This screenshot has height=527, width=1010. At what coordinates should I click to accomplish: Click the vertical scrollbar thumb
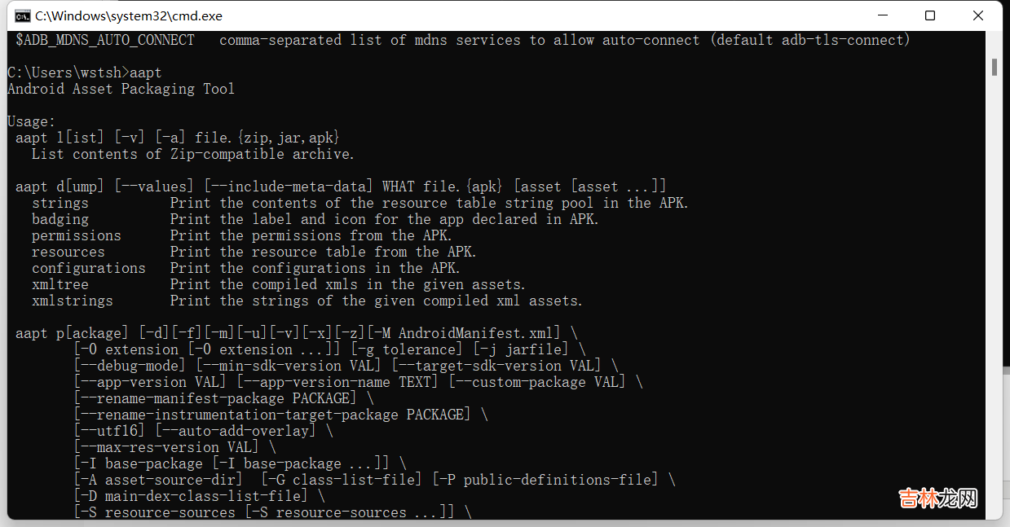point(995,67)
